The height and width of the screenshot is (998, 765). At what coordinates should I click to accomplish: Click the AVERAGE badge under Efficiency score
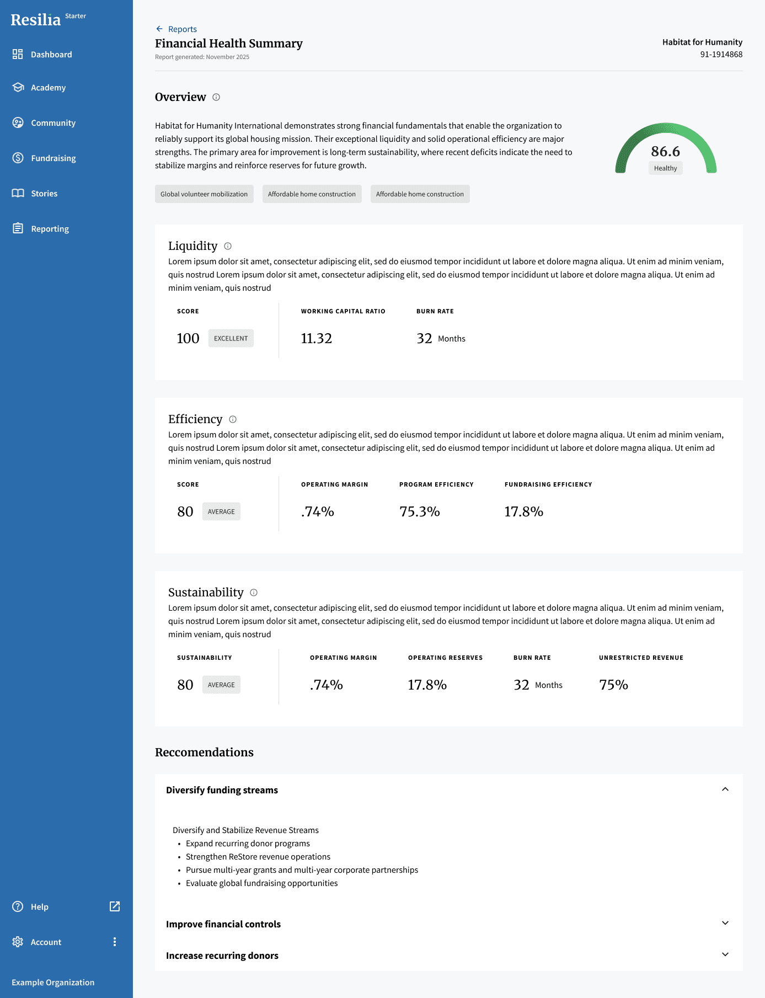pos(221,511)
